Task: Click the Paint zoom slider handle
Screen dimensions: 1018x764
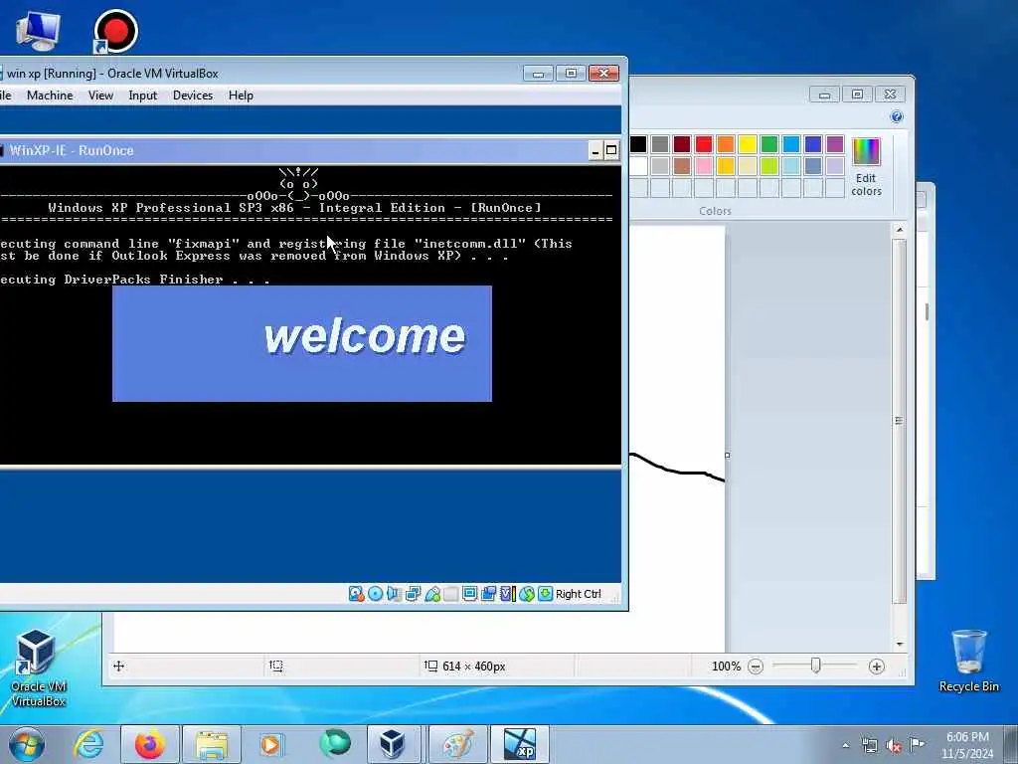Action: point(816,666)
